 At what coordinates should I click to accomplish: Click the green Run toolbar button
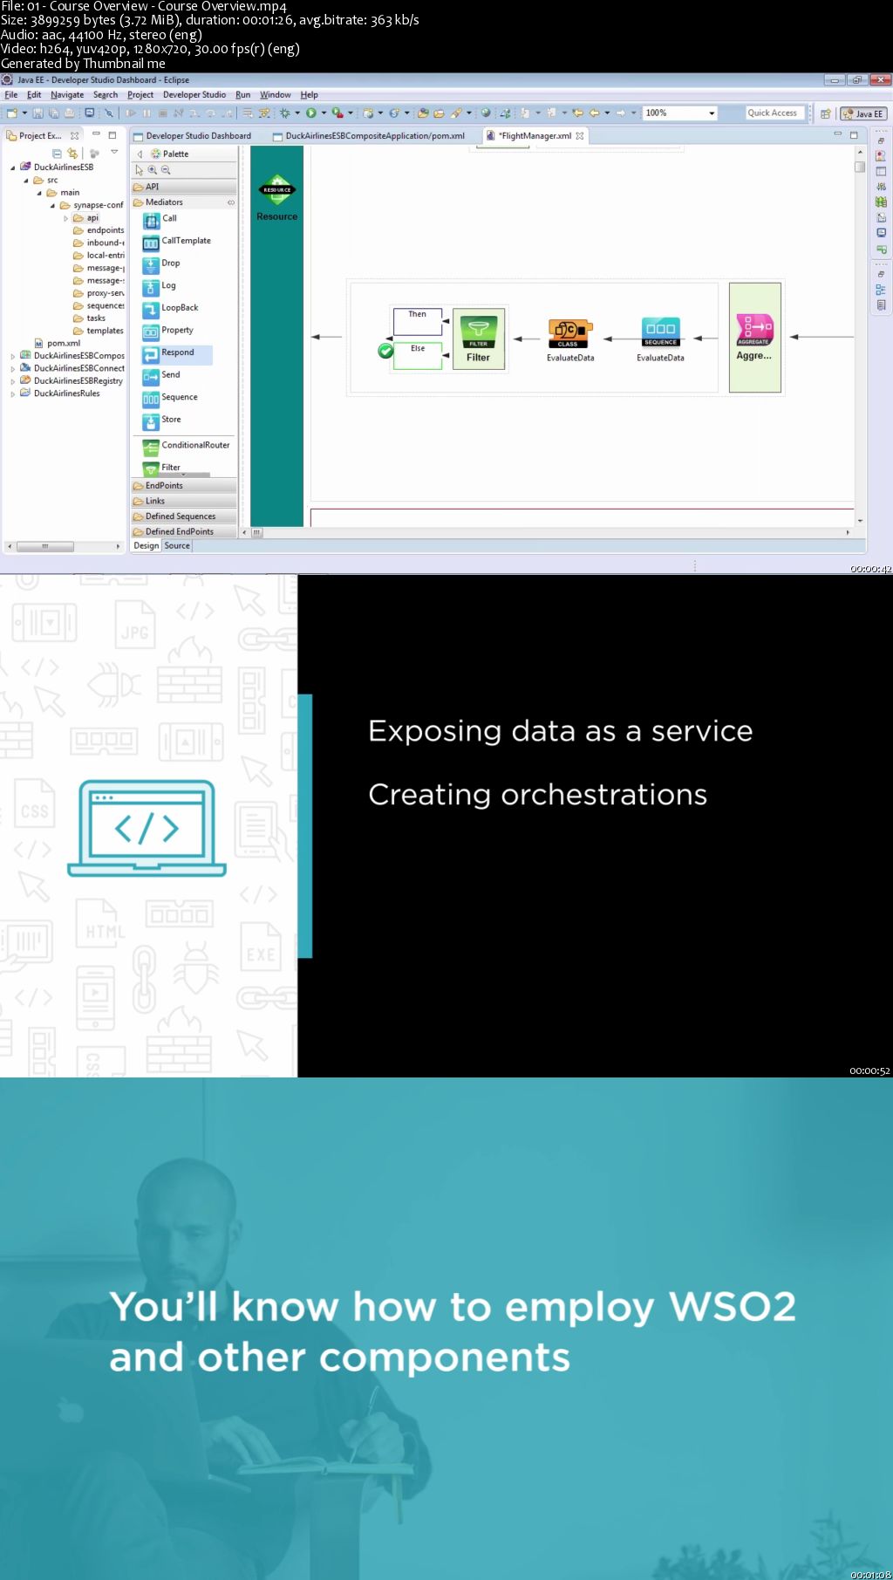[x=310, y=113]
